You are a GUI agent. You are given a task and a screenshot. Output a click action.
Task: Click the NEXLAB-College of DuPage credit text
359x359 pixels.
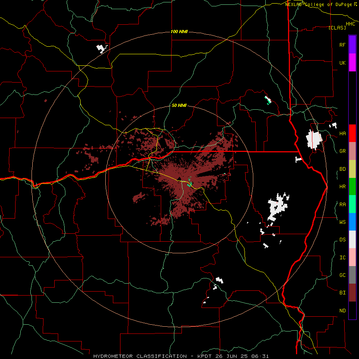tap(319, 4)
